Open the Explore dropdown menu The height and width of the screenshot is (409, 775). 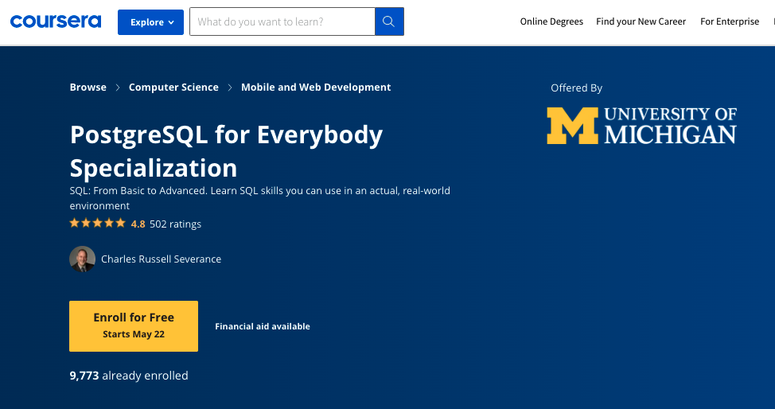coord(150,21)
